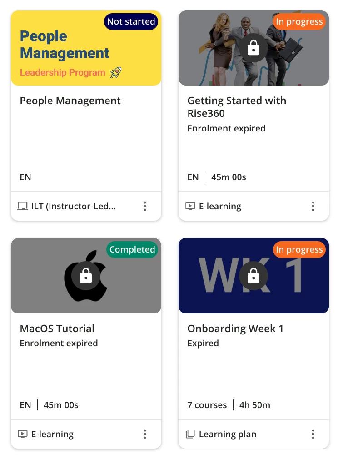Click Learning plan stack icon under Onboarding Week 1
Image resolution: width=338 pixels, height=465 pixels.
[190, 435]
